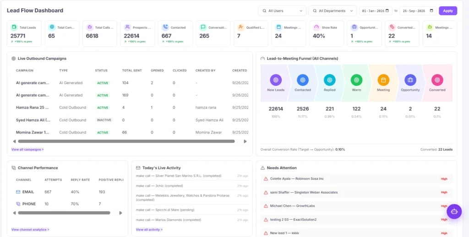Click Channel Performance scroll right arrow
This screenshot has height=237, width=469.
(x=120, y=213)
